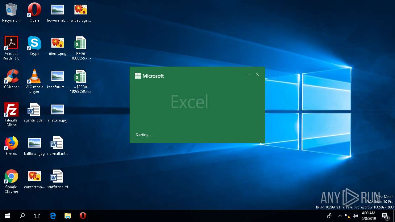Viewport: 395px width, 222px height.
Task: Open the Recycle Bin desktop icon
Action: tap(11, 13)
